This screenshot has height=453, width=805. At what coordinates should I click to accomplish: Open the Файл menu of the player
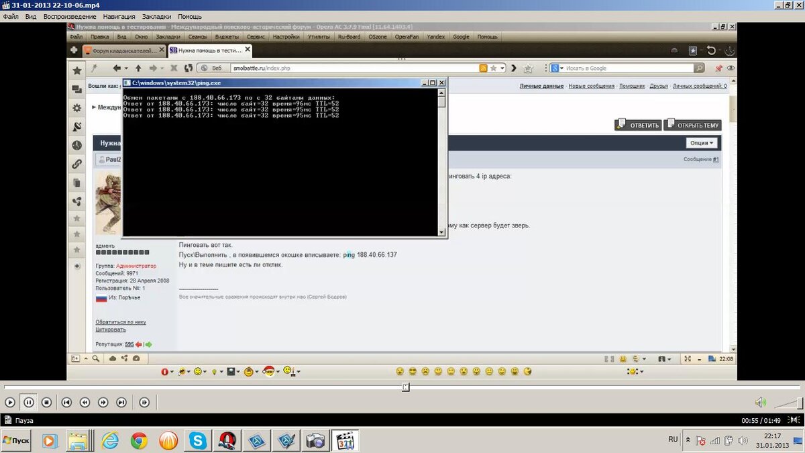pyautogui.click(x=11, y=16)
